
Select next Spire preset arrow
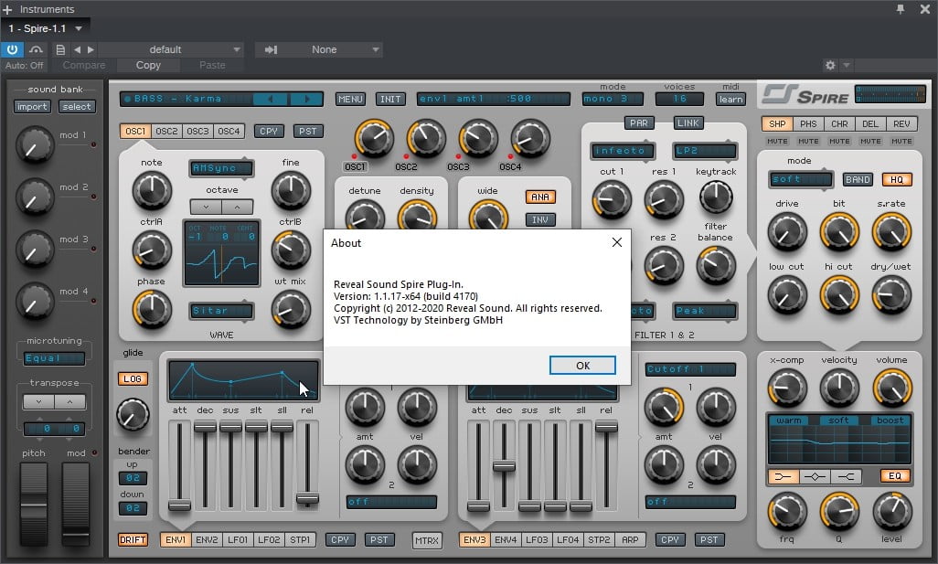pos(307,99)
